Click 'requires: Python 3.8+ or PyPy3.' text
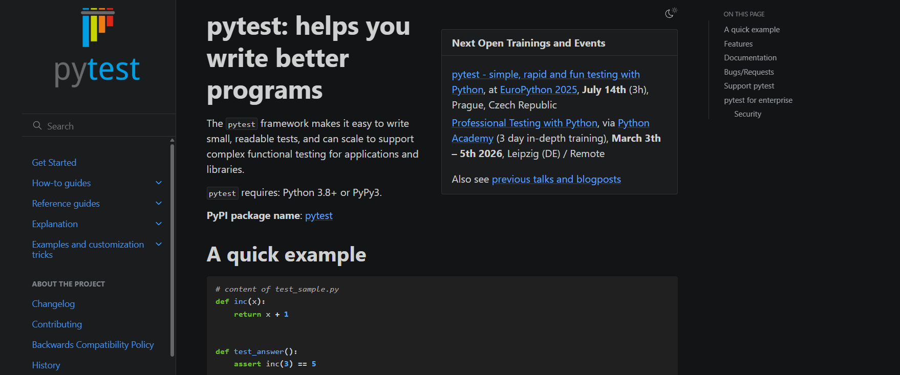The image size is (900, 375). 312,193
